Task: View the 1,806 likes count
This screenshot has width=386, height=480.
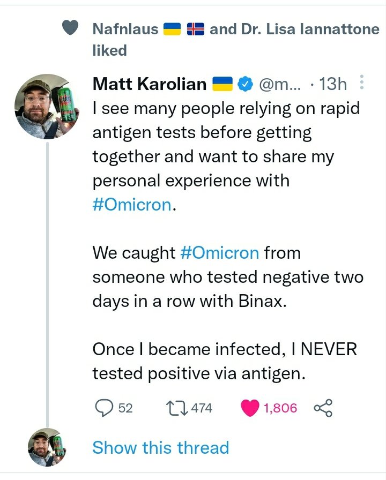Action: pyautogui.click(x=280, y=408)
